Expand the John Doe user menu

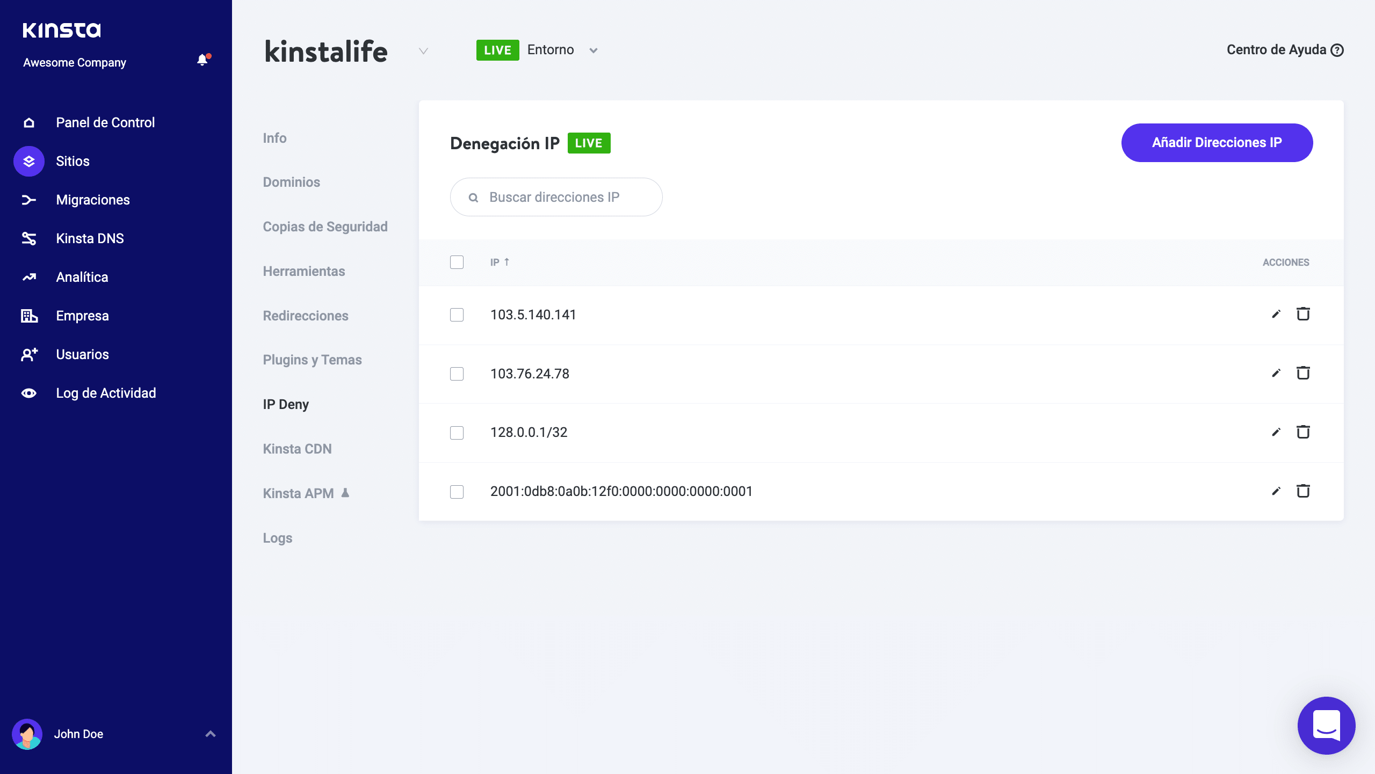coord(211,734)
